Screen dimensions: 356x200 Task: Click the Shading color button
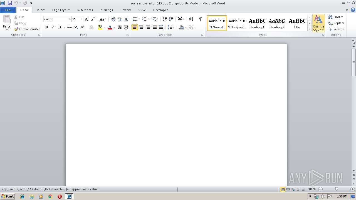pos(181,27)
